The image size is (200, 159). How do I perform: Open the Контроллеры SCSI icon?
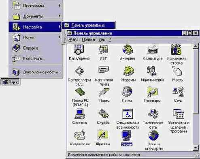click(x=80, y=71)
